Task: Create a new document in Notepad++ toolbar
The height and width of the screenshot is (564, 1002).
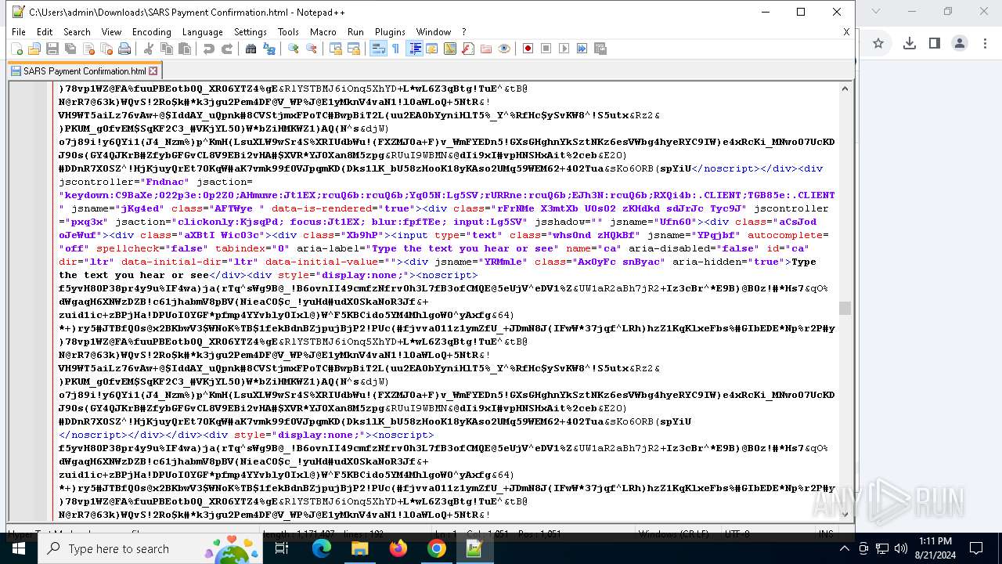Action: tap(17, 49)
